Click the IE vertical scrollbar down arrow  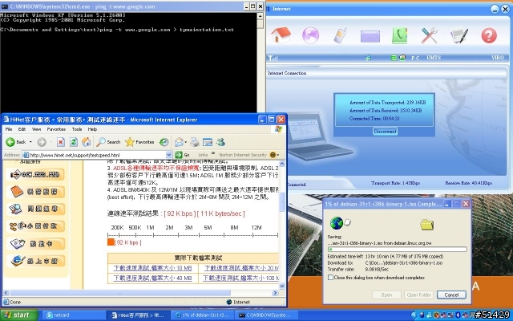pos(282,286)
